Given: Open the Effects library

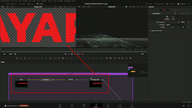Looking at the screenshot, I should click(x=22, y=4).
